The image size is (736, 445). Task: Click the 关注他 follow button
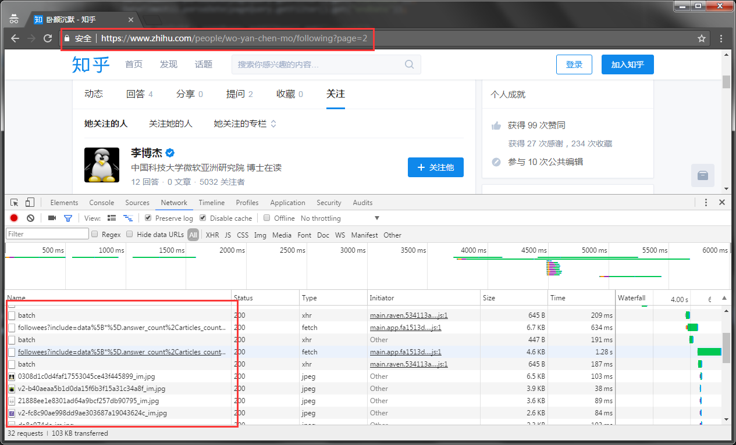coord(436,167)
